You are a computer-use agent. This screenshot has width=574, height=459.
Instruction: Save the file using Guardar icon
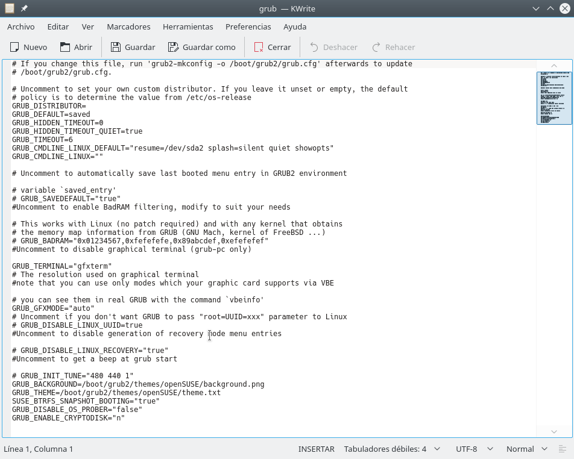[115, 47]
